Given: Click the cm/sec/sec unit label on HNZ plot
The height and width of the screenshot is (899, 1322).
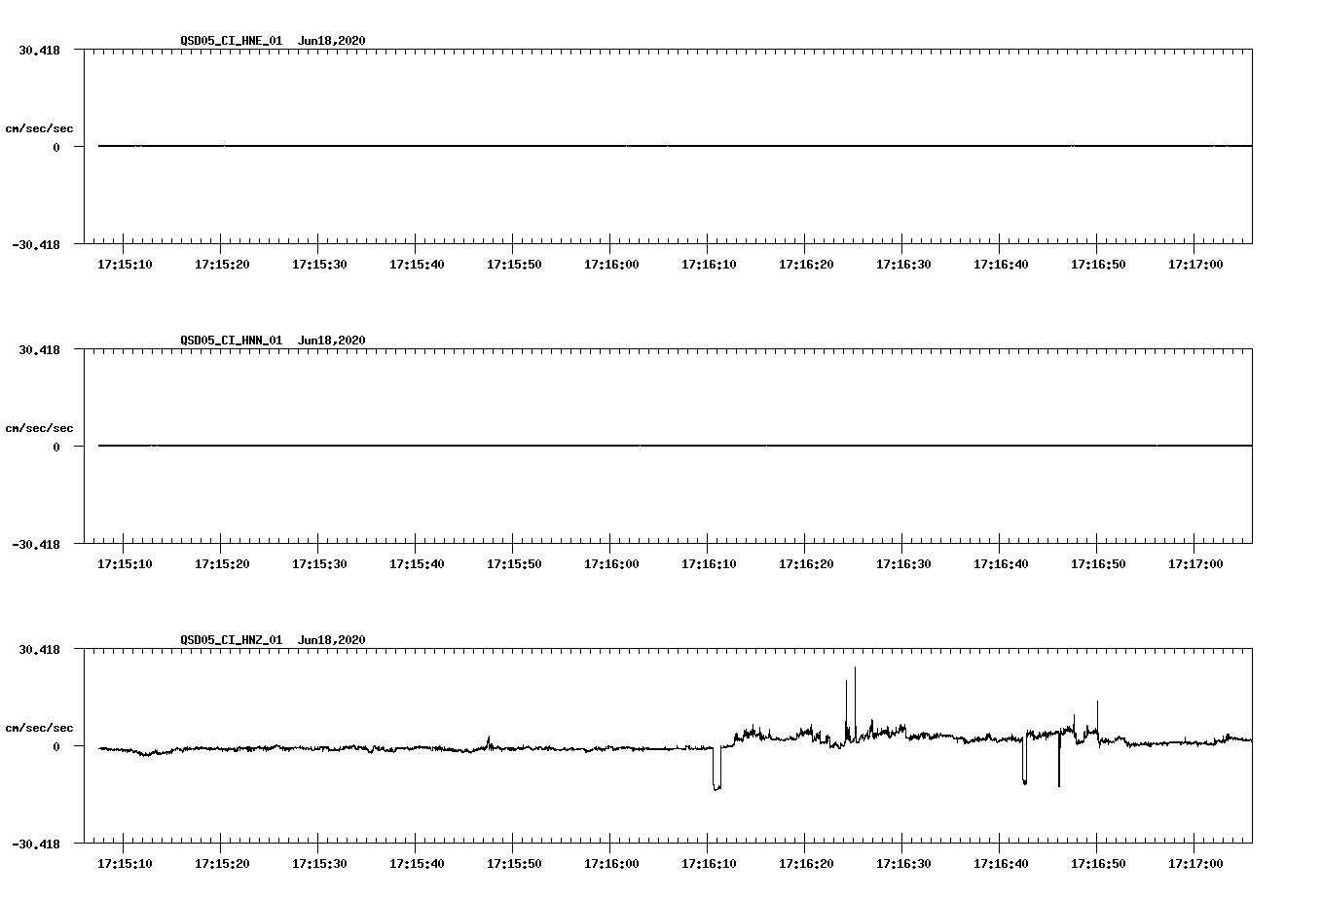Looking at the screenshot, I should (x=39, y=728).
